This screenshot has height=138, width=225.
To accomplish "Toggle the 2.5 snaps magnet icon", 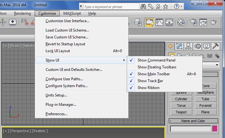I will (25, 22).
